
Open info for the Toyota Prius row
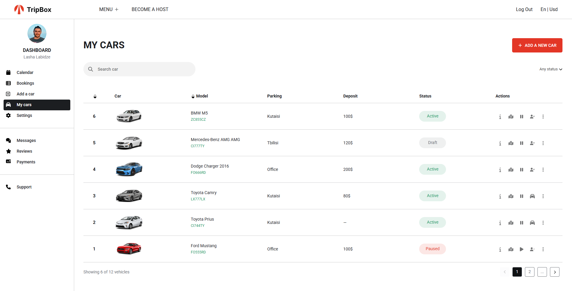[500, 223]
